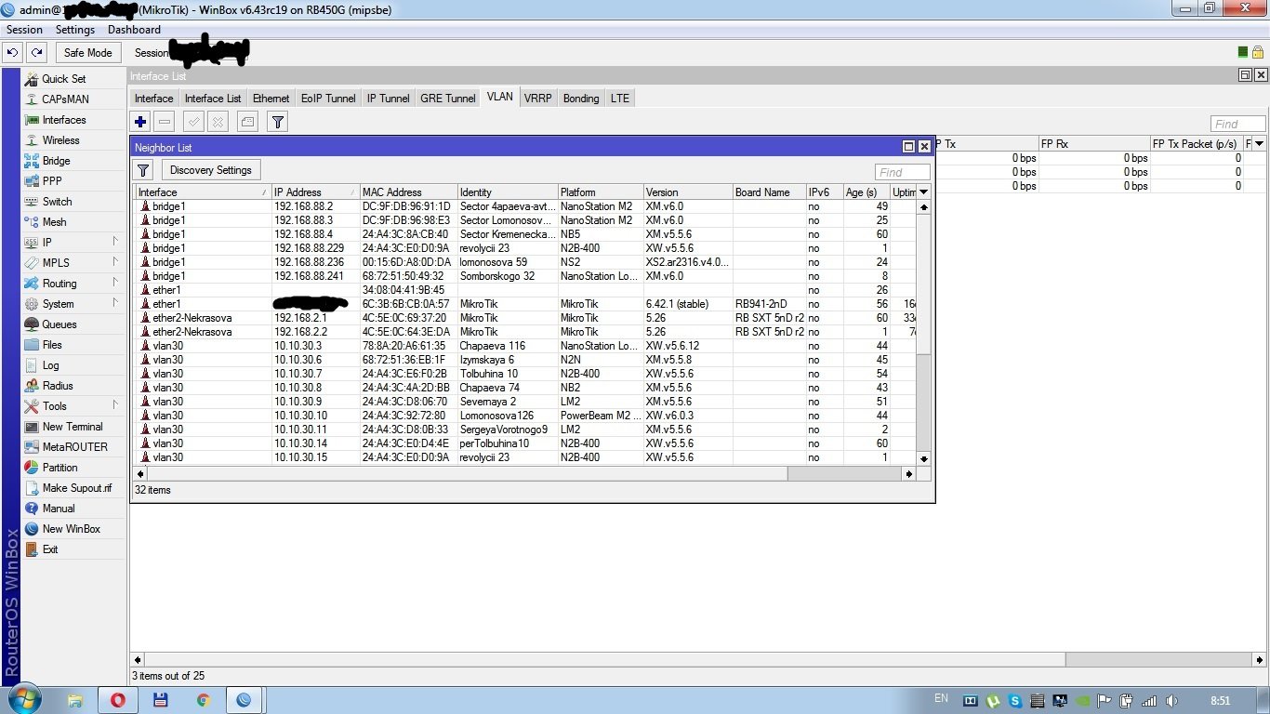Open the PPP sidebar item
Viewport: 1270px width, 714px height.
(x=52, y=181)
